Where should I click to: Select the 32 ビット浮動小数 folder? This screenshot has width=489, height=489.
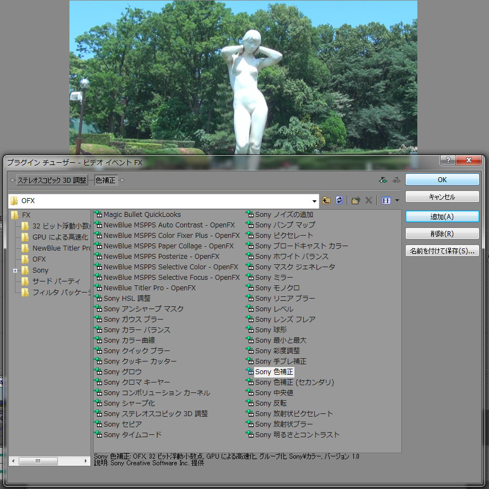[56, 226]
